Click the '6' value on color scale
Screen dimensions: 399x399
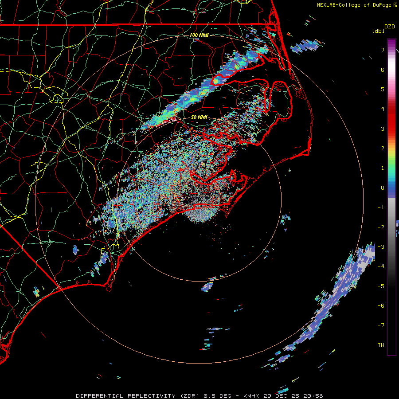tap(383, 70)
